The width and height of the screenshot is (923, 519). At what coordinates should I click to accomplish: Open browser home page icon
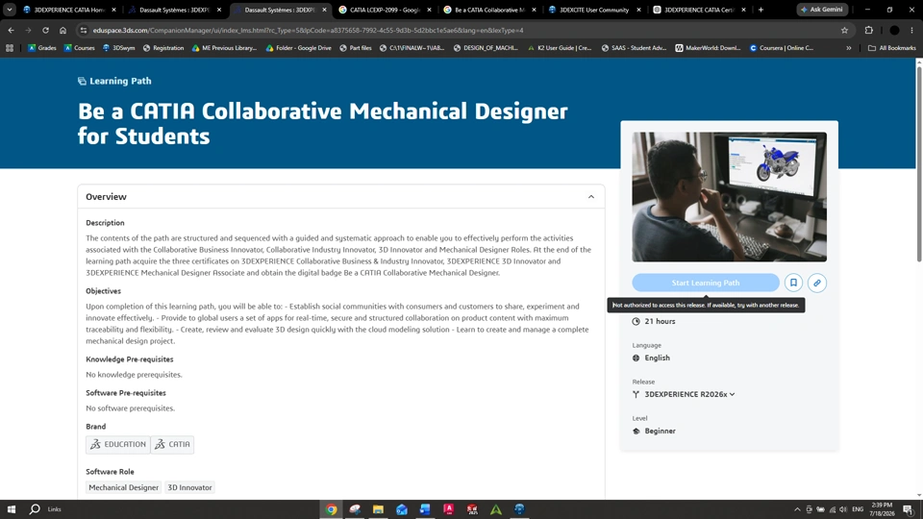pyautogui.click(x=63, y=30)
